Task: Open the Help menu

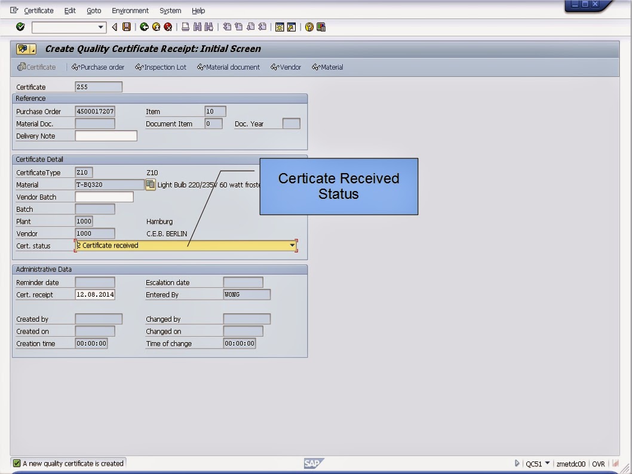Action: point(198,11)
